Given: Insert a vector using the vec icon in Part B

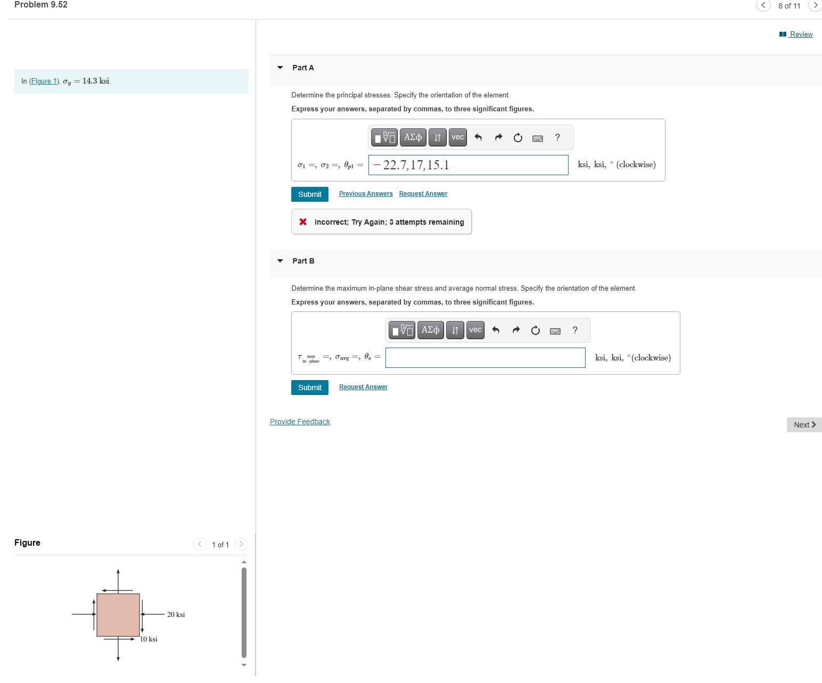Looking at the screenshot, I should 475,330.
